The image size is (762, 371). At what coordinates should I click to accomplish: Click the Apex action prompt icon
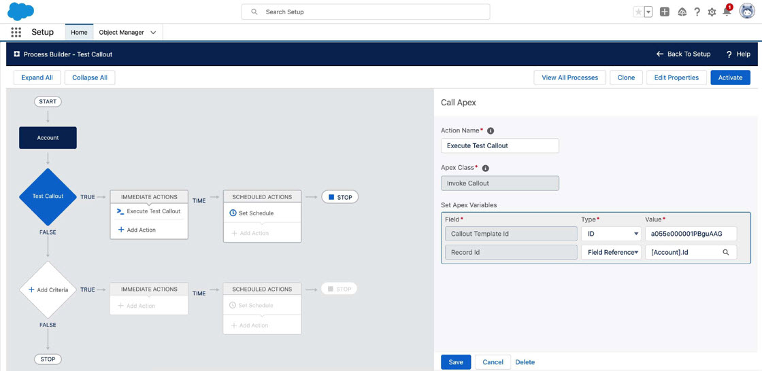(120, 211)
